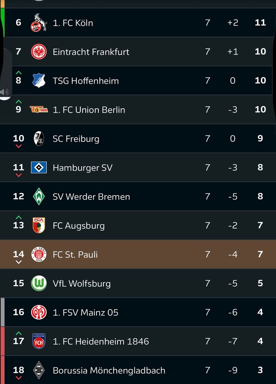
Task: Open SC Freiburg via its crest
Action: [39, 138]
